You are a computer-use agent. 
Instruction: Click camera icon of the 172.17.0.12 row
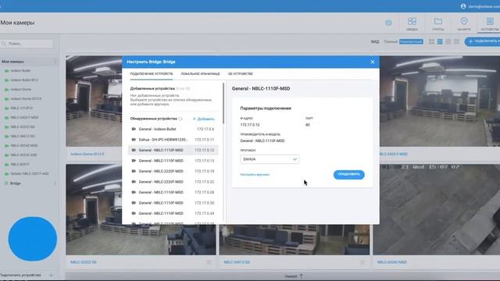pyautogui.click(x=134, y=150)
